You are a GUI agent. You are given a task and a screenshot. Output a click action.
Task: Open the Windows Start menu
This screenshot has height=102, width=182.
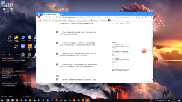click(2, 100)
